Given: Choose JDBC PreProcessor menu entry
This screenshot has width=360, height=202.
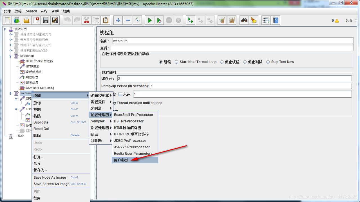Looking at the screenshot, I should tap(135, 141).
